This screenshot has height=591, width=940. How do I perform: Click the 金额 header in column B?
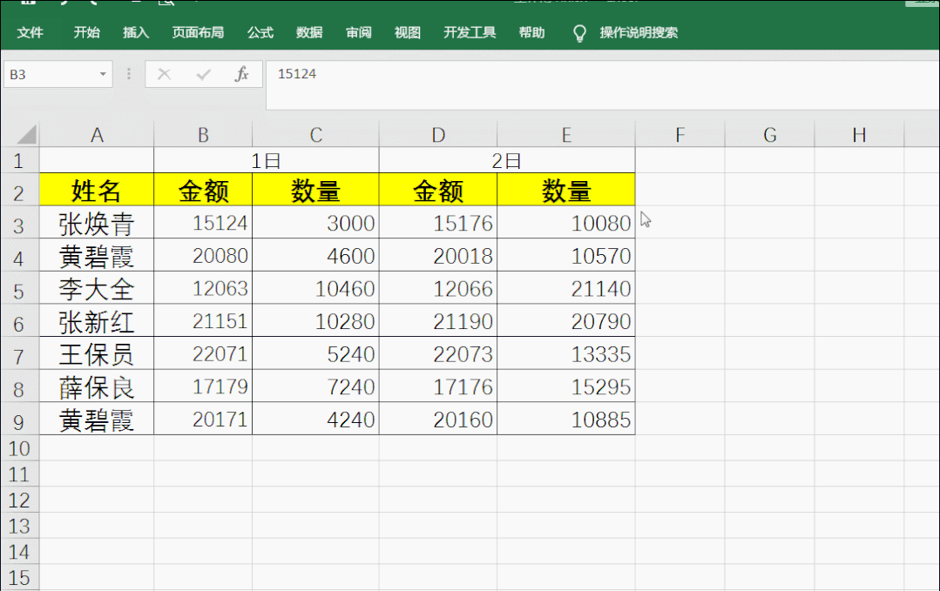[x=203, y=190]
